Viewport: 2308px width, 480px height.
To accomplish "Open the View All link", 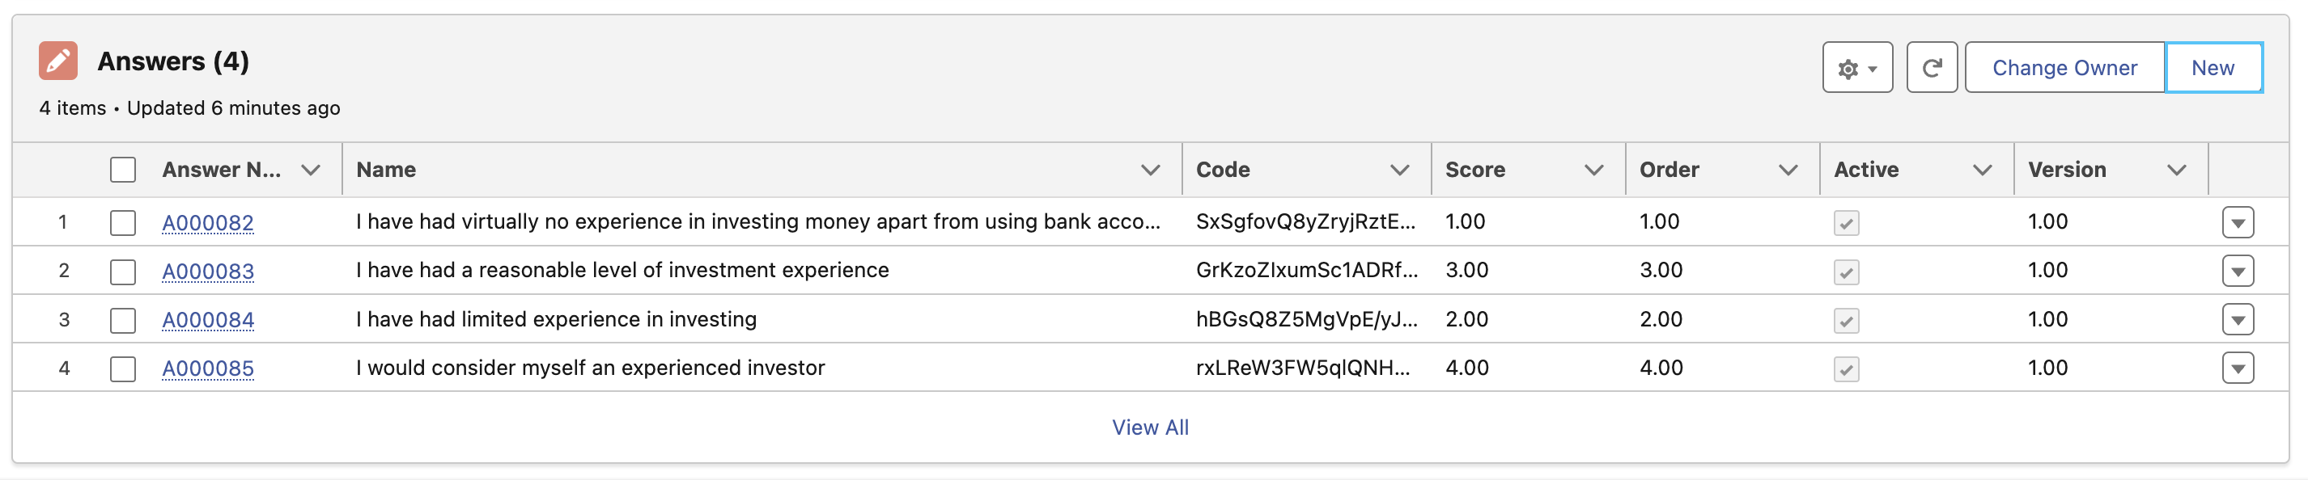I will tap(1151, 427).
